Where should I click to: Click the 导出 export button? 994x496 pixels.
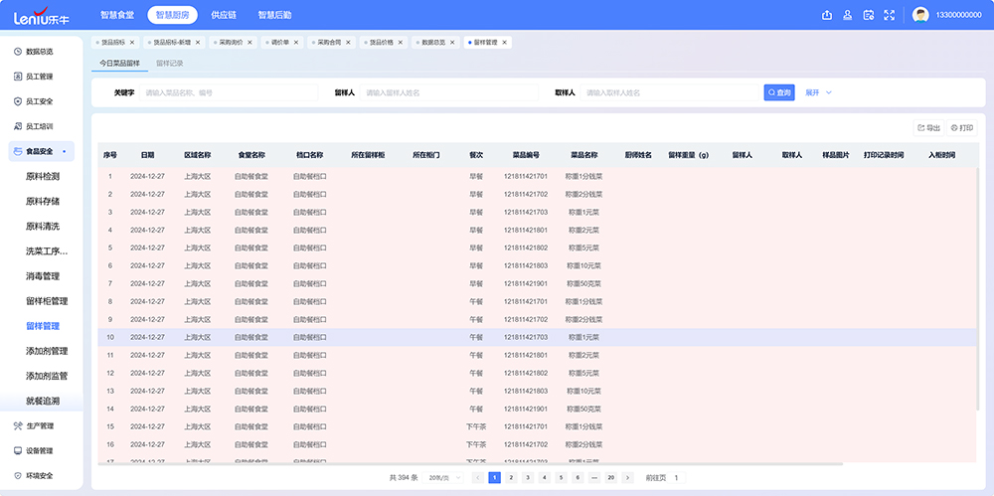click(928, 127)
